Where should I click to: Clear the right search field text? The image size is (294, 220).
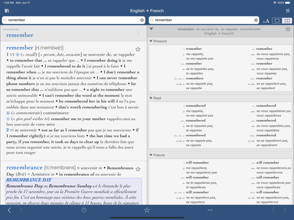[256, 20]
